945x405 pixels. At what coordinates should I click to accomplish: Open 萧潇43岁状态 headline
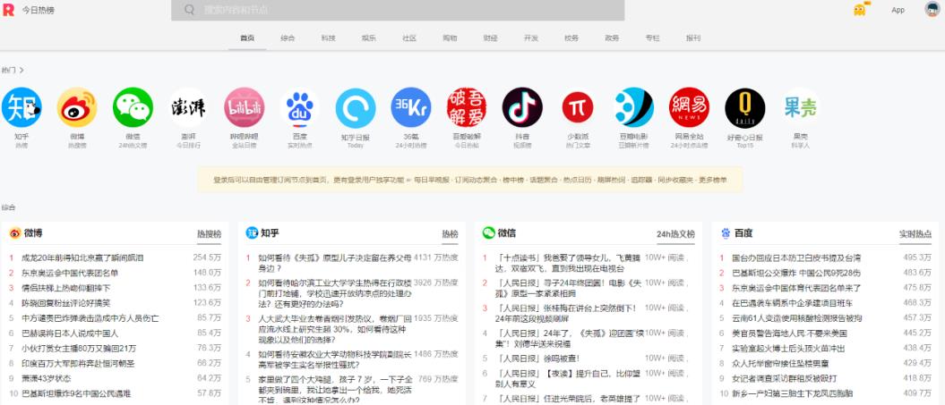(x=47, y=378)
